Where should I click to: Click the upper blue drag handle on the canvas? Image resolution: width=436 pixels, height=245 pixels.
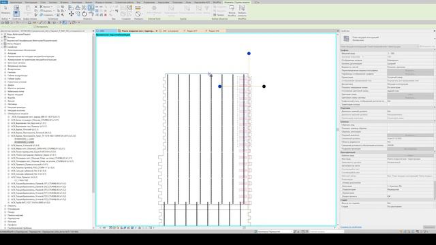click(x=249, y=53)
